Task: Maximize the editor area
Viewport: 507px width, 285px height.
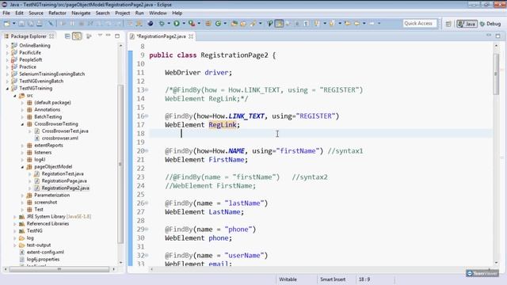Action: tap(498, 36)
